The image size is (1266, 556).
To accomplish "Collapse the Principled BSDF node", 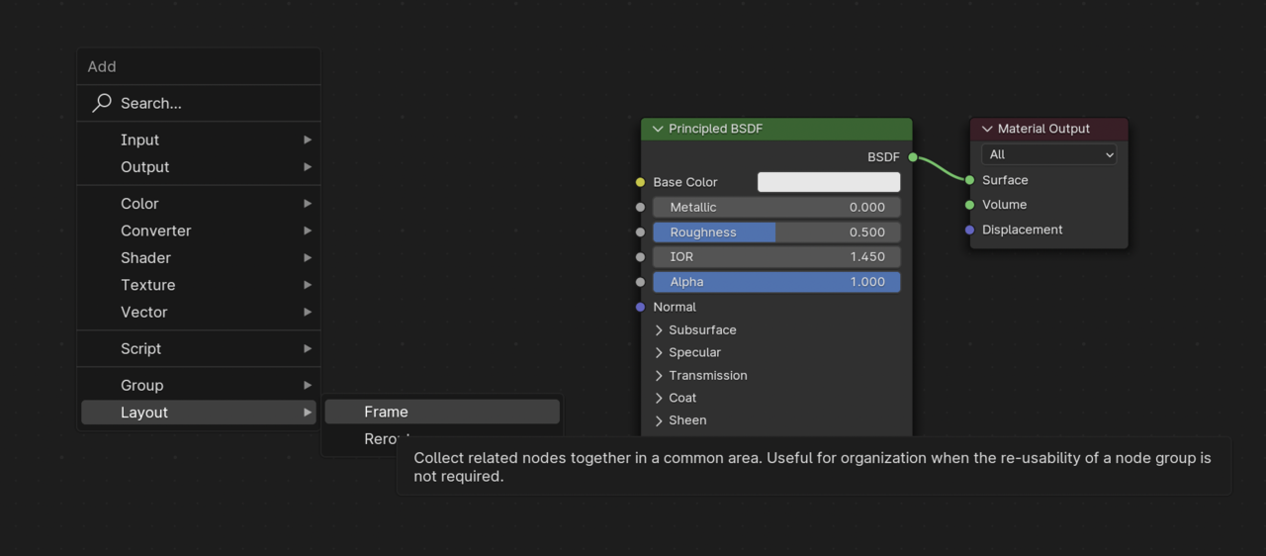I will click(658, 130).
